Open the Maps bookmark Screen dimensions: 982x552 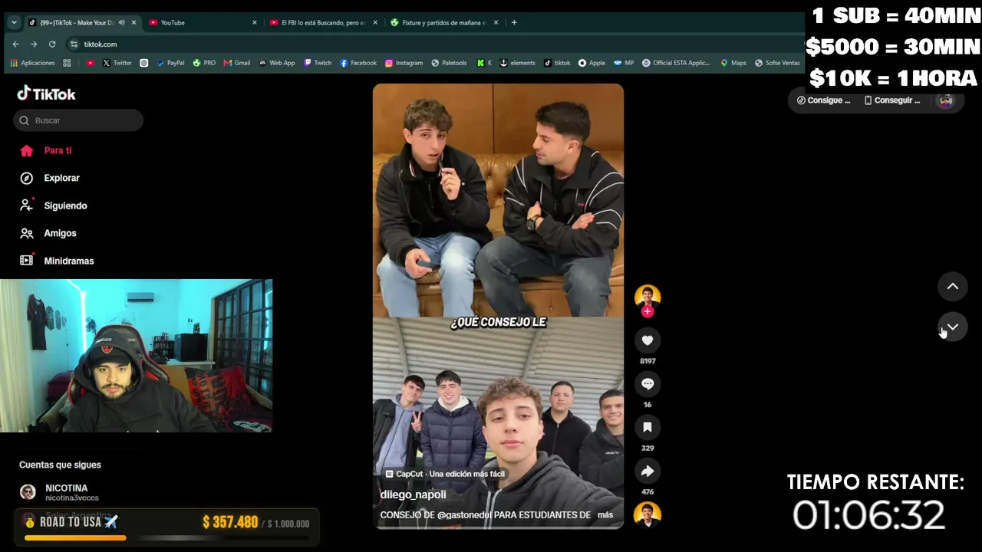(x=733, y=63)
